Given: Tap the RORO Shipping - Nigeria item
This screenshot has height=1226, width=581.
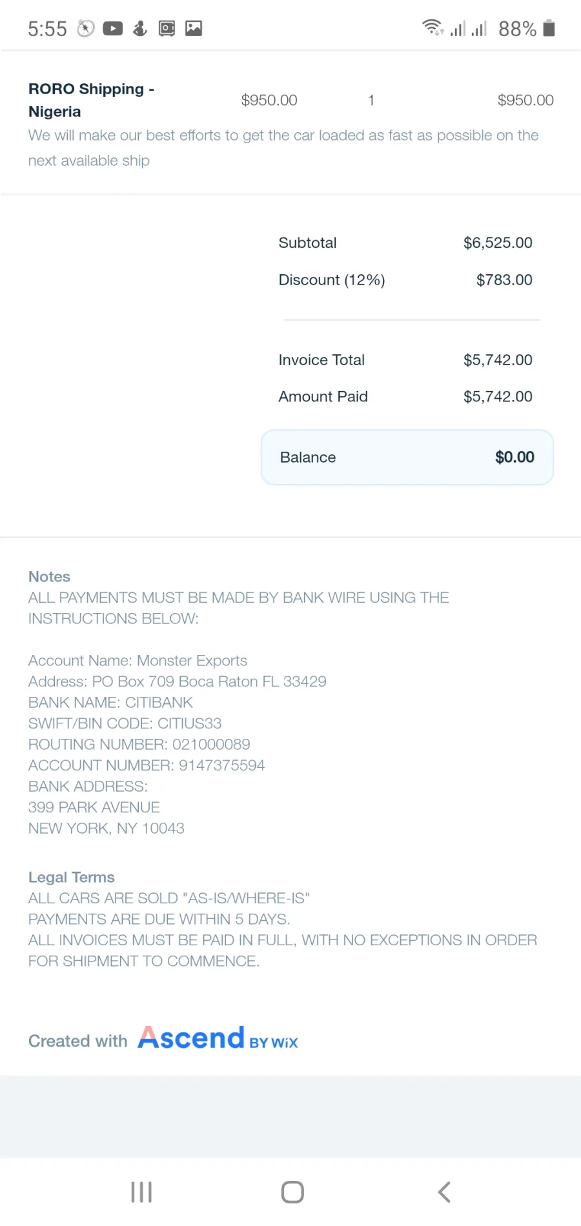Looking at the screenshot, I should (x=91, y=100).
